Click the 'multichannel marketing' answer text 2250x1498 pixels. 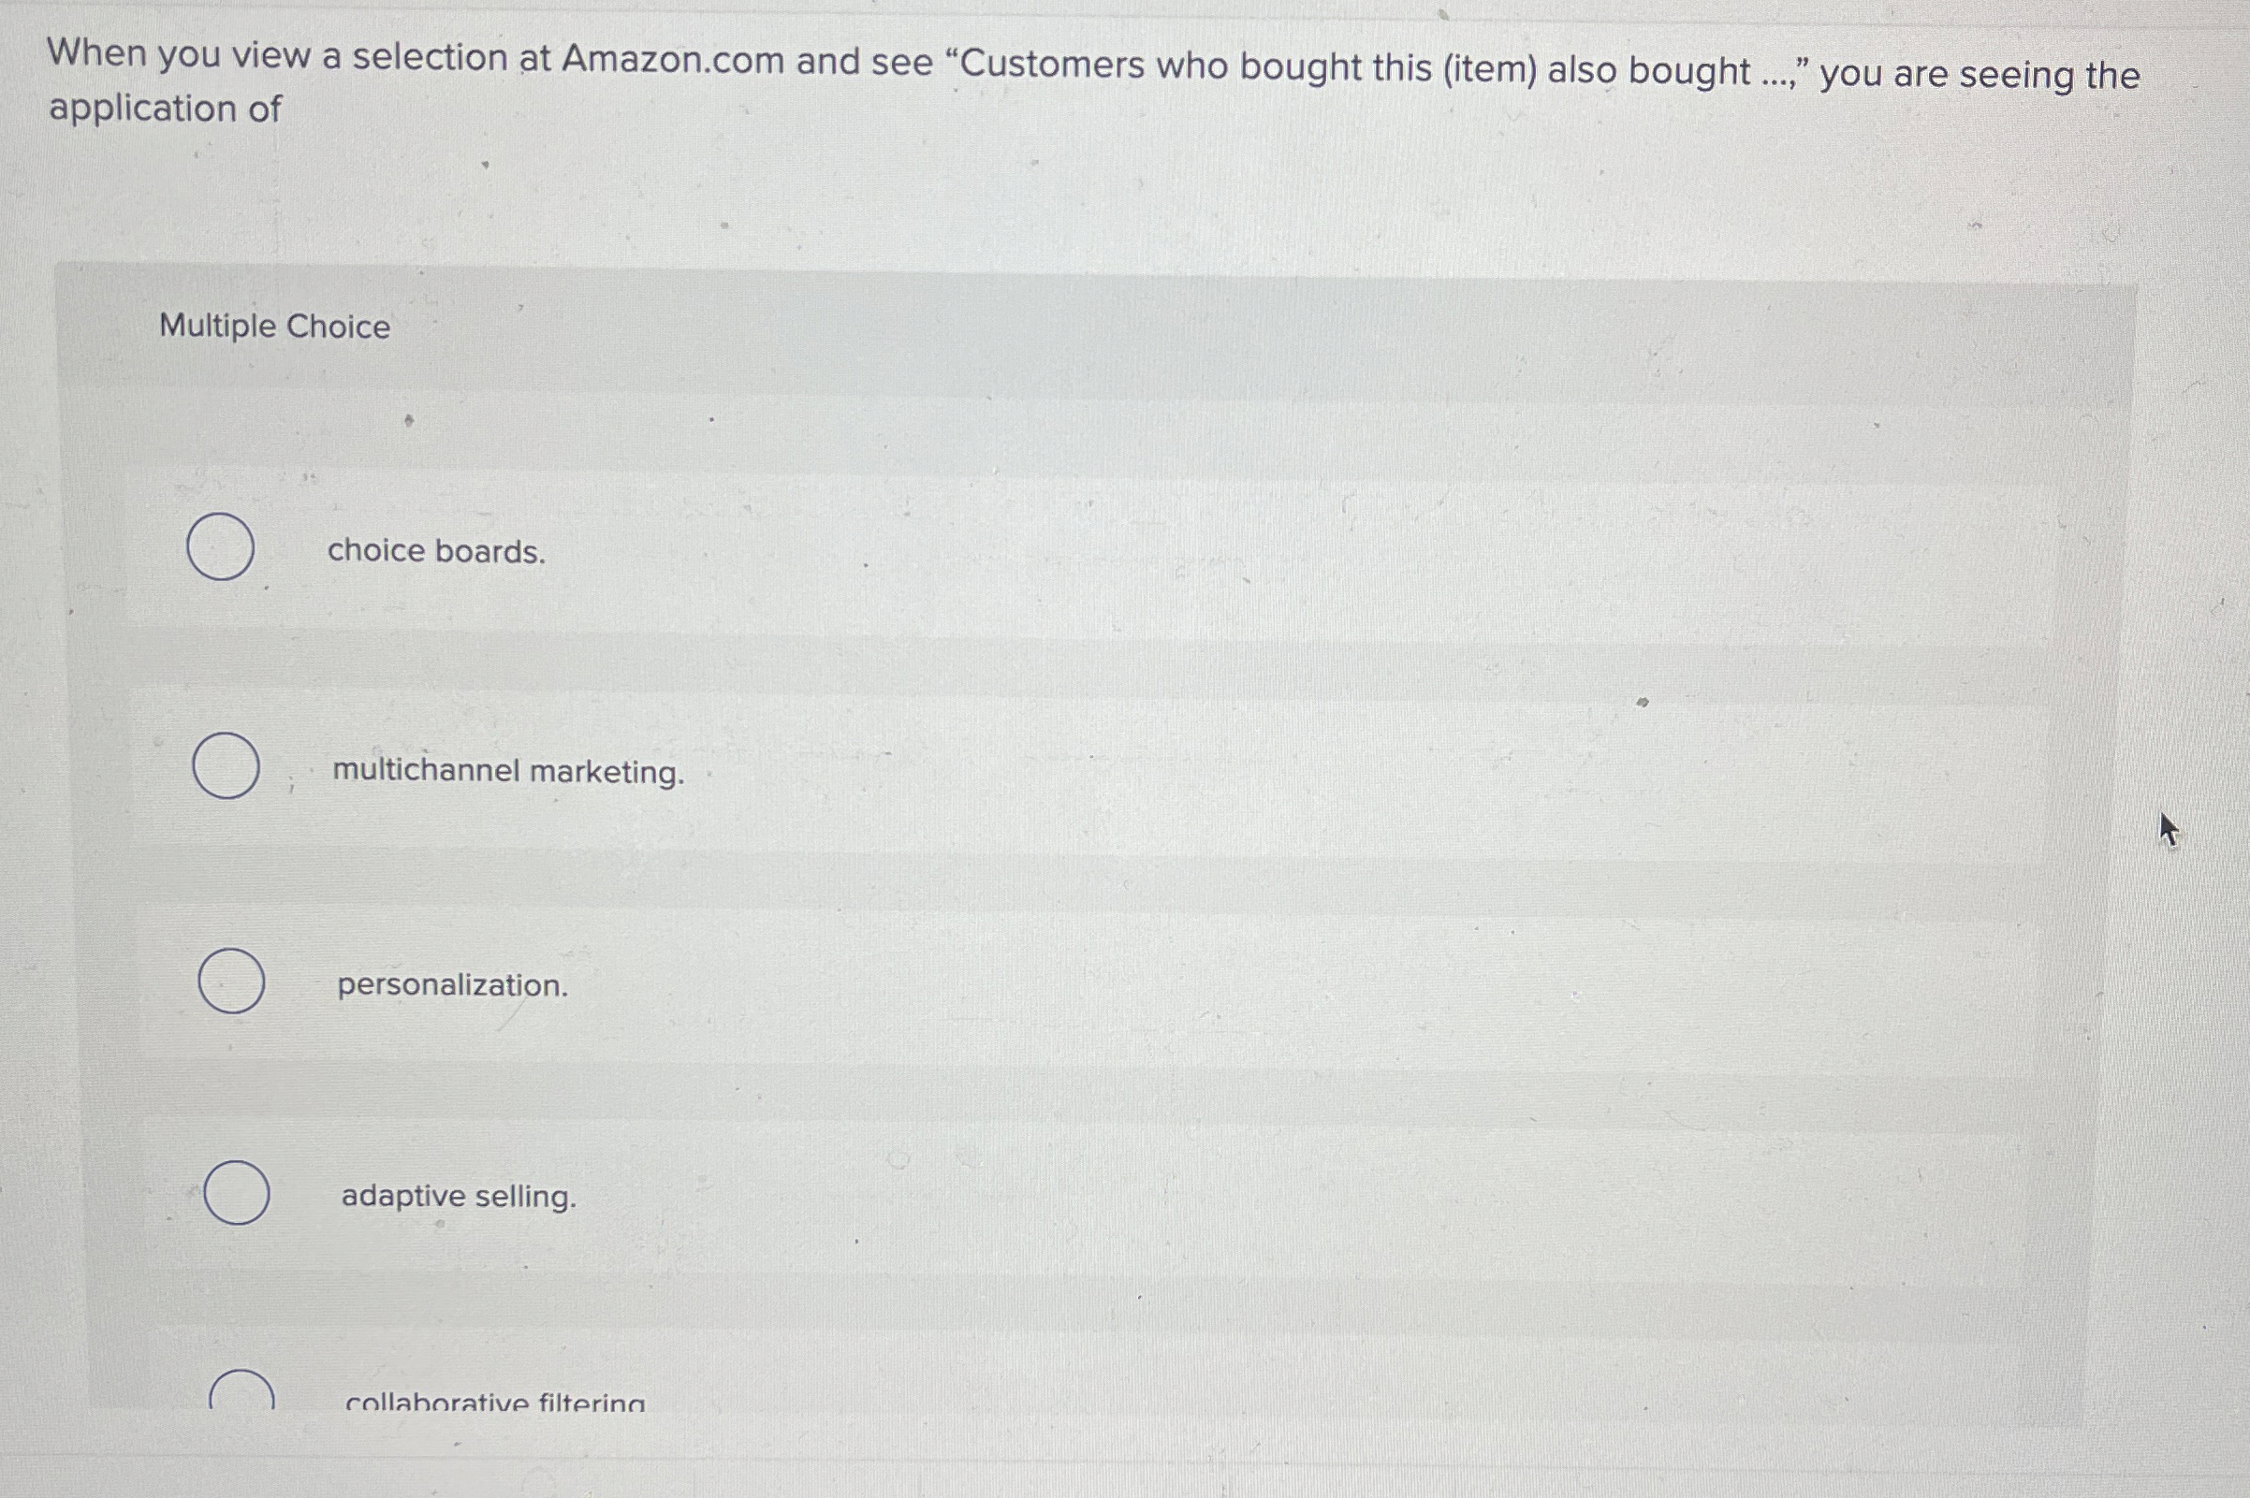point(508,771)
